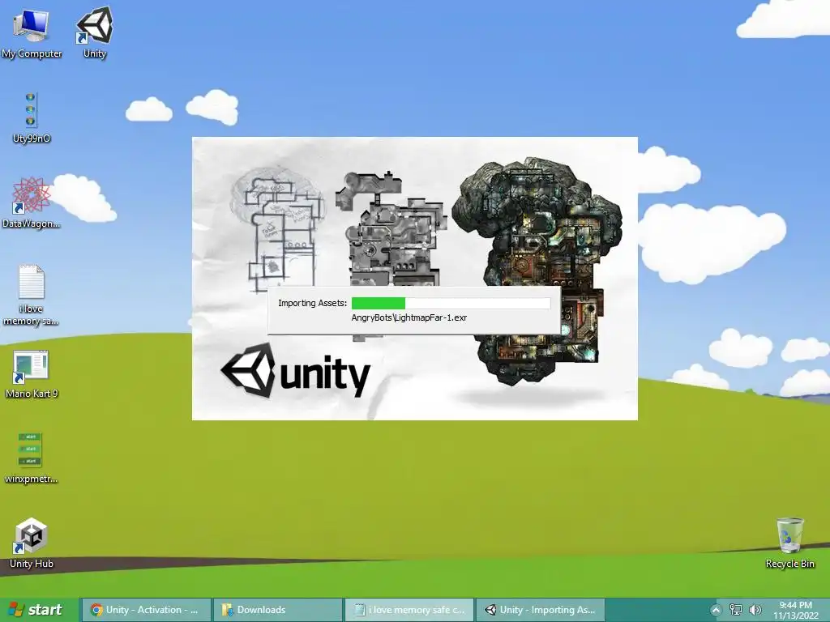The height and width of the screenshot is (622, 830).
Task: Click the 'Importing Assets:' label
Action: point(312,303)
